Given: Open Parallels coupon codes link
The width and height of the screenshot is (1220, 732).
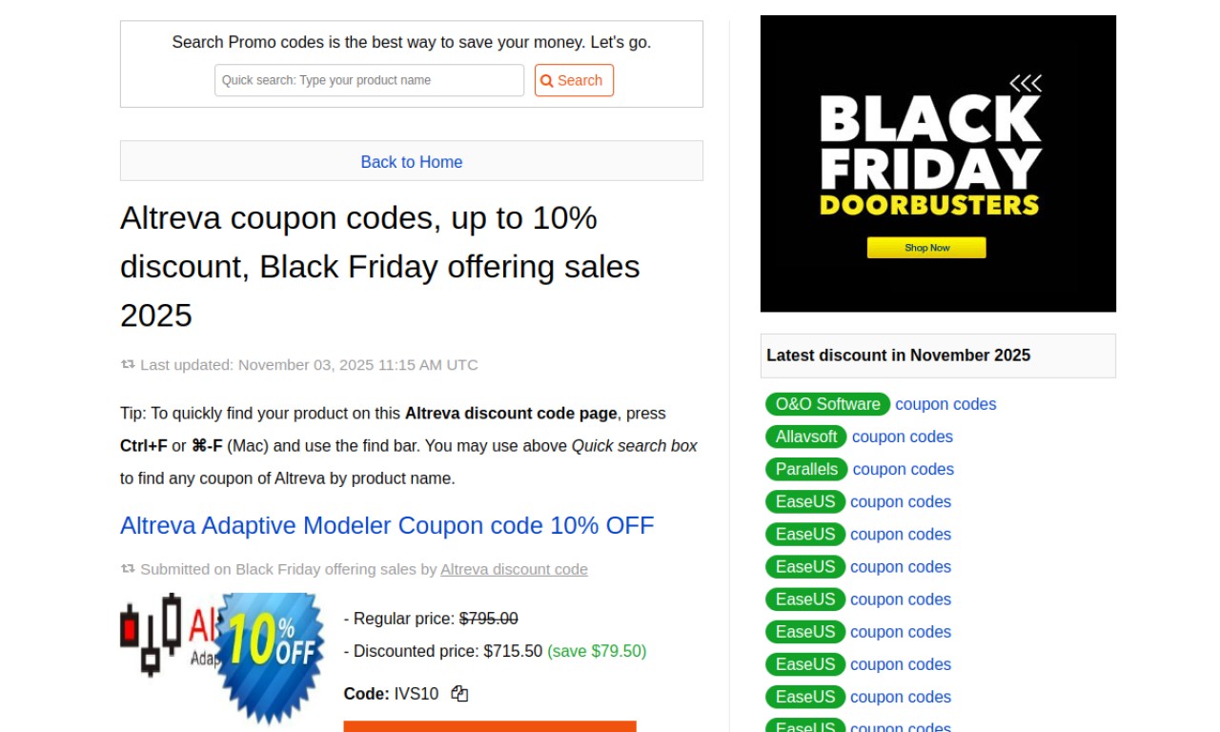Looking at the screenshot, I should click(x=903, y=469).
